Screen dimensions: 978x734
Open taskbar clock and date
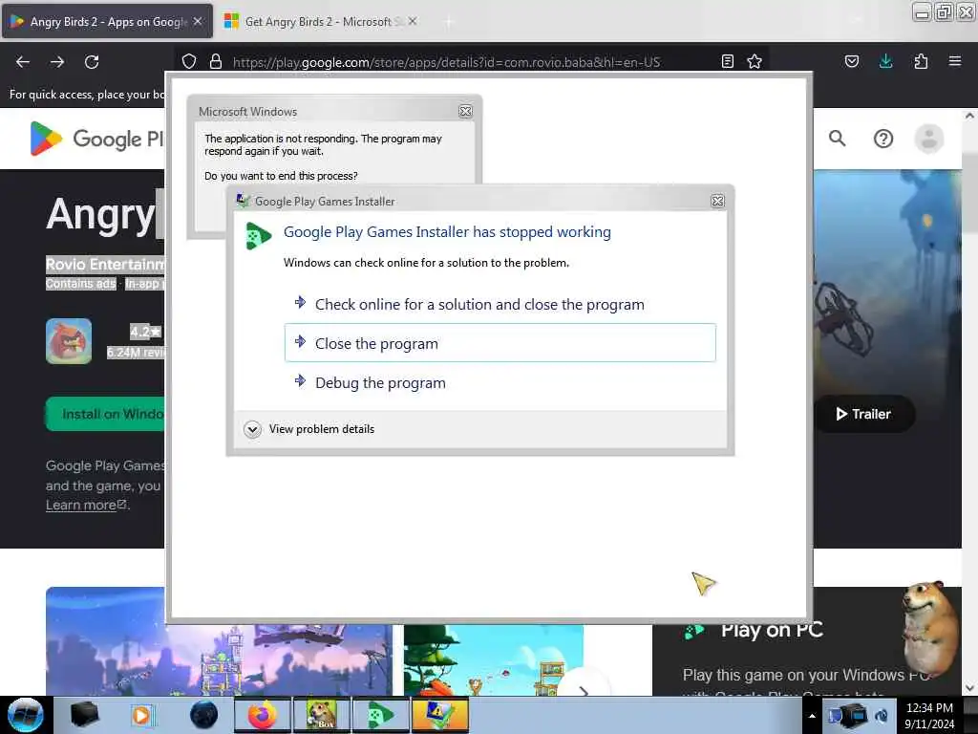pyautogui.click(x=929, y=715)
